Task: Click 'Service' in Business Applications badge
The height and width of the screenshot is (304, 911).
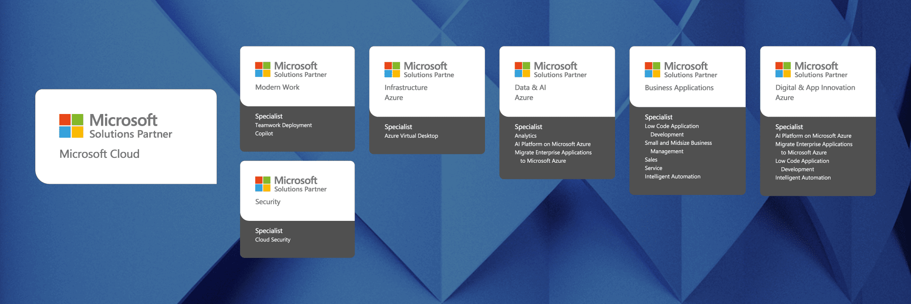Action: coord(653,168)
